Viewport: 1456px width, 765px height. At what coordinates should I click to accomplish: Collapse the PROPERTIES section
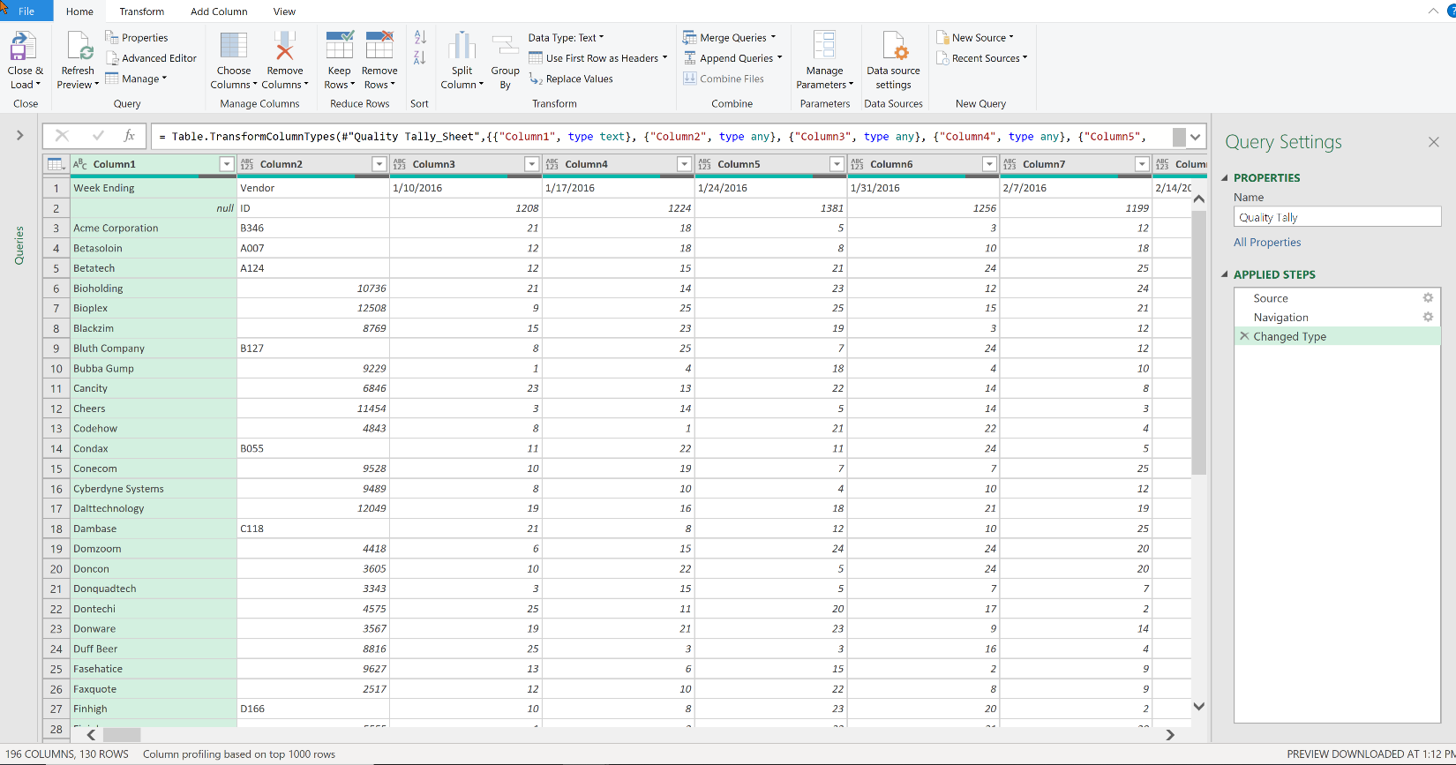[x=1225, y=177]
